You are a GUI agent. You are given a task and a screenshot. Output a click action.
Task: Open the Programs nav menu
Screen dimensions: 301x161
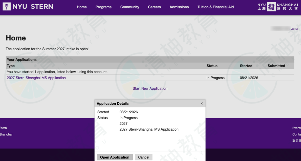click(x=103, y=7)
